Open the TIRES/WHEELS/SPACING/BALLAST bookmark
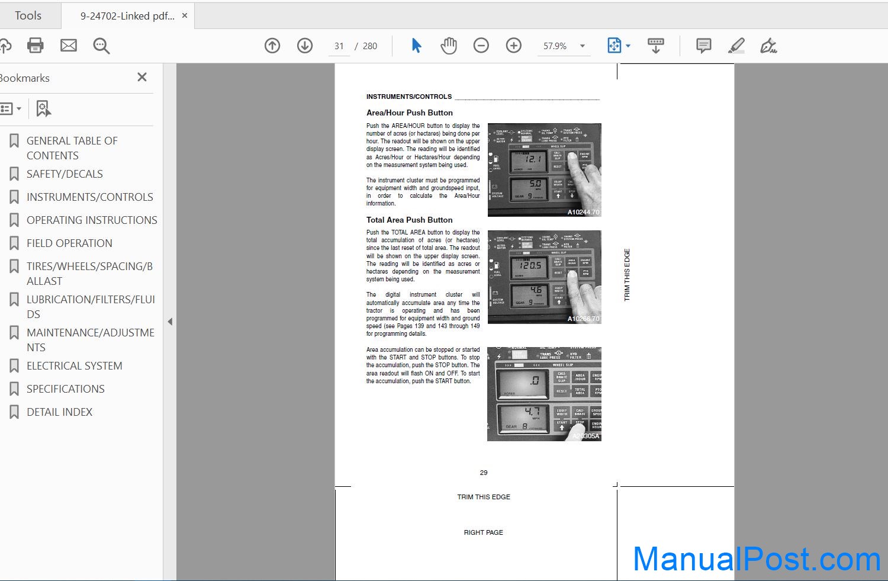This screenshot has width=888, height=581. pyautogui.click(x=89, y=274)
